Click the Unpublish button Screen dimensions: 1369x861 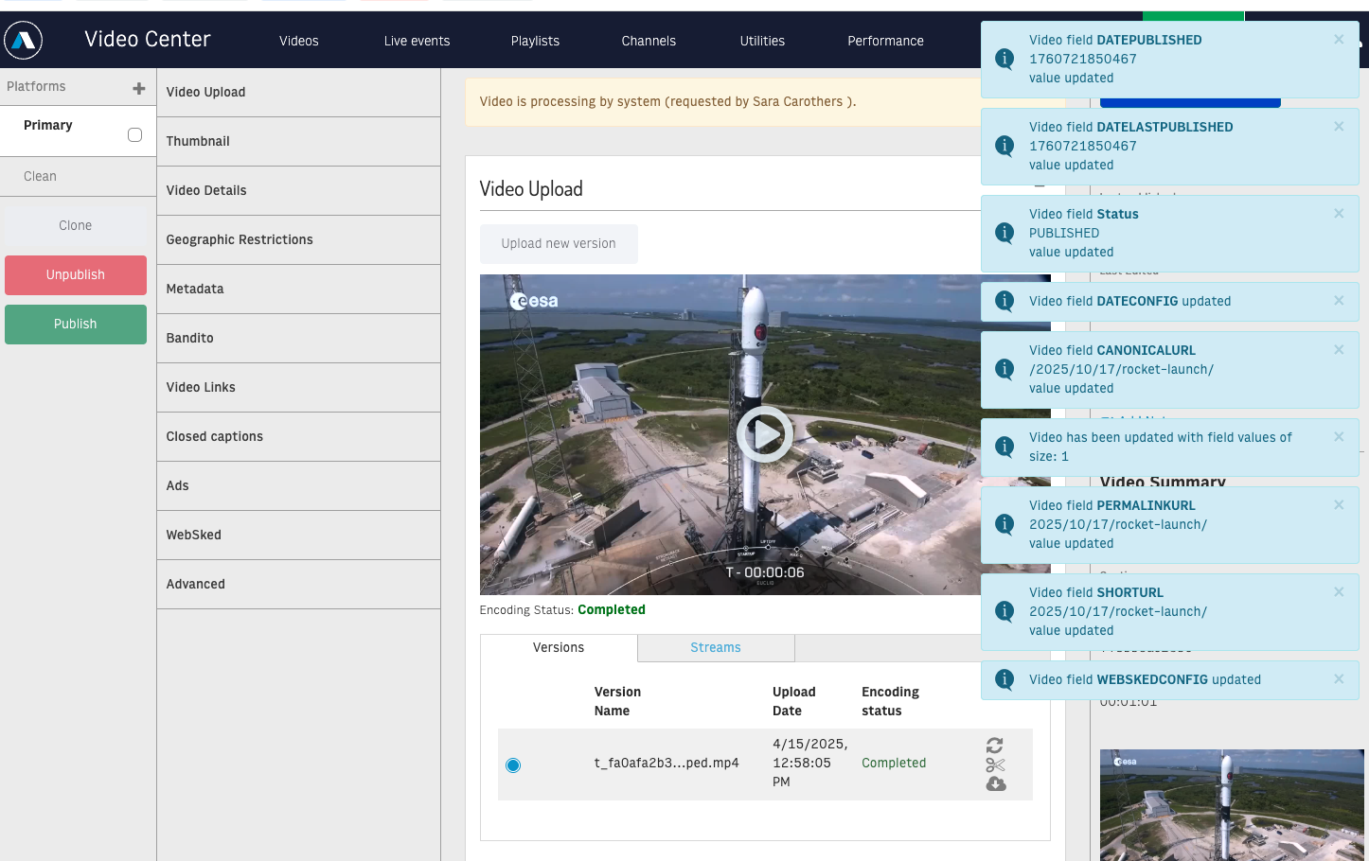(76, 275)
